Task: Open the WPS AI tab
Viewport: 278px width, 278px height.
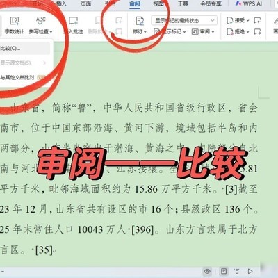Action: (248, 3)
